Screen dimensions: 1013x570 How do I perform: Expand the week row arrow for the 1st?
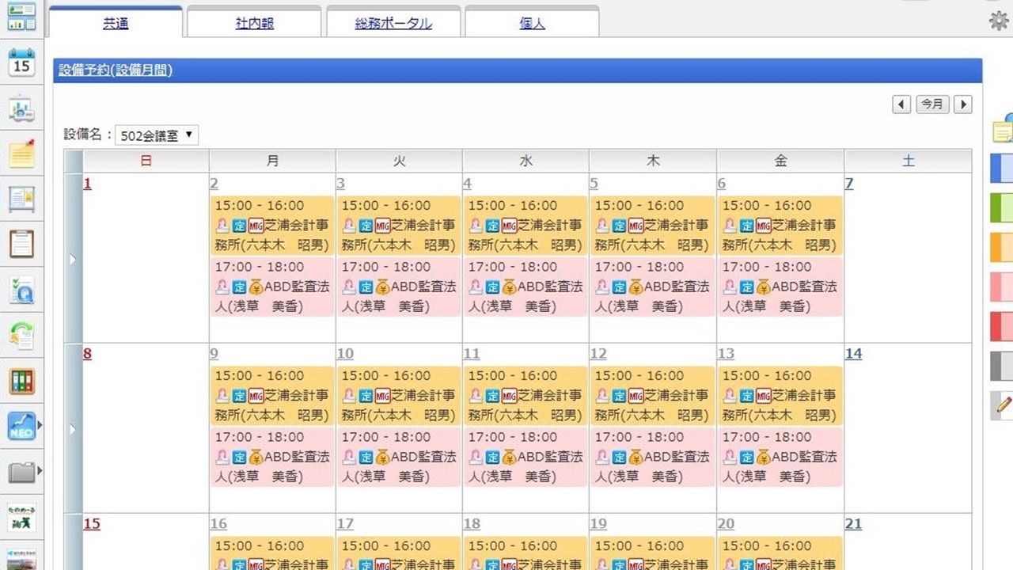click(73, 259)
